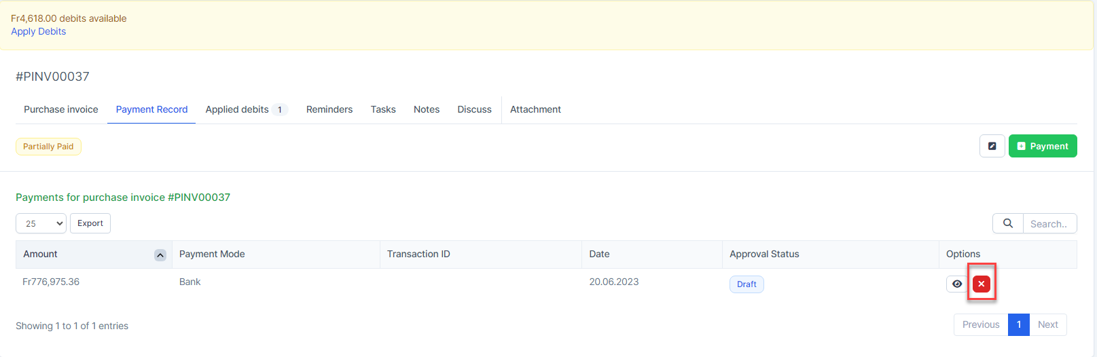Go to the Reminders tab
Image resolution: width=1097 pixels, height=357 pixels.
329,109
